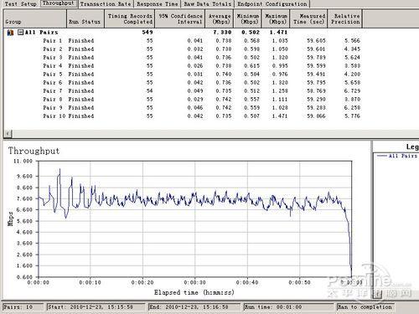The height and width of the screenshot is (314, 419).
Task: Collapse the All Pairs tree node
Action: [x=20, y=33]
